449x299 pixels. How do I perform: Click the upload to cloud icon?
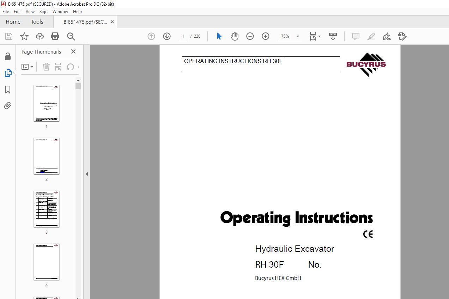click(40, 36)
